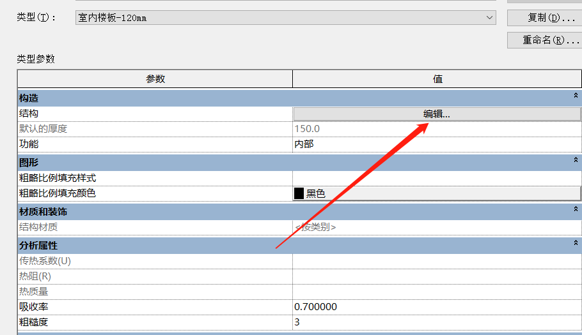Collapse the 材质和装饰 section chevron
Viewport: 582px width, 335px height.
[576, 209]
